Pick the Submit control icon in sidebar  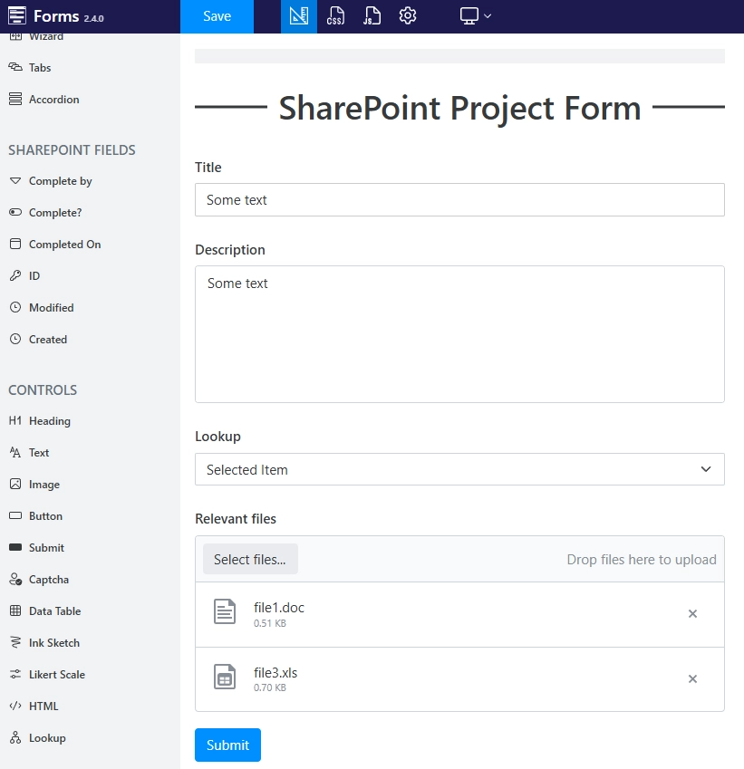point(15,547)
